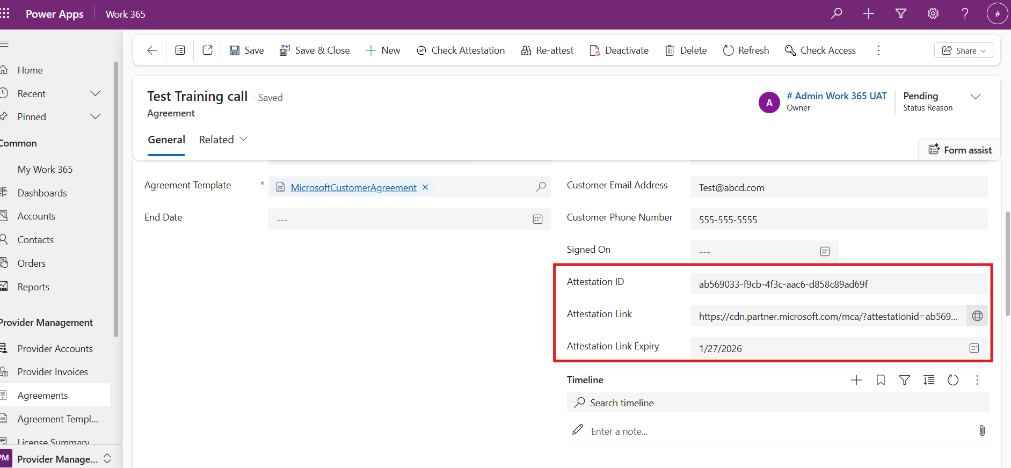This screenshot has width=1011, height=468.
Task: Click Save & Close
Action: click(x=315, y=50)
